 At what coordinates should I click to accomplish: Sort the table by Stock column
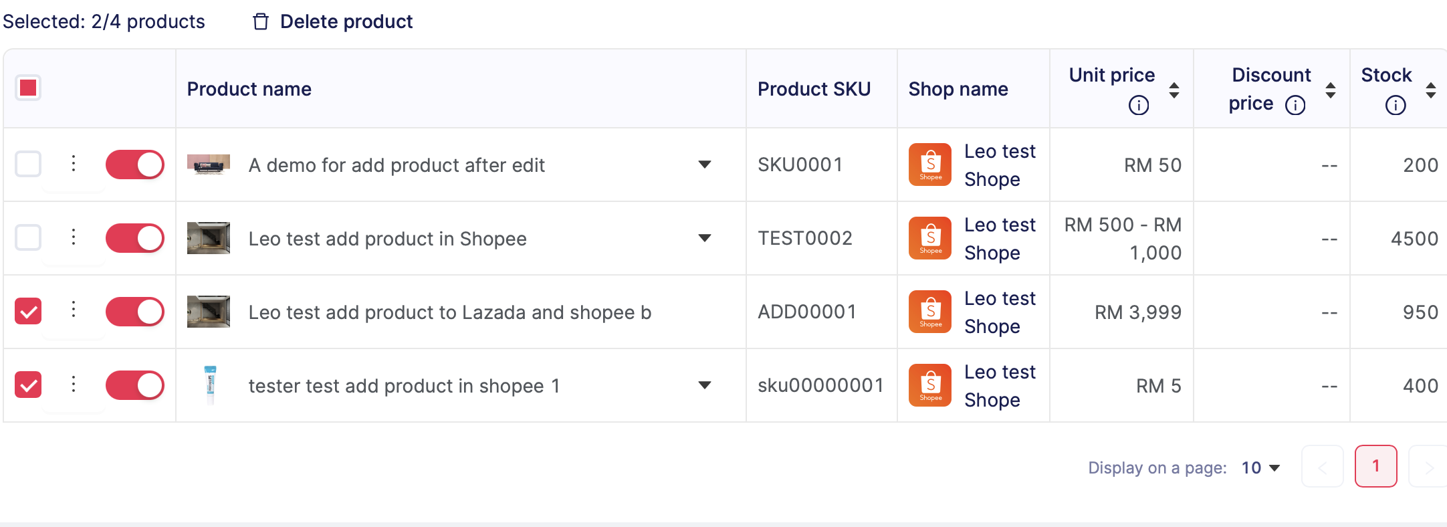click(x=1430, y=90)
